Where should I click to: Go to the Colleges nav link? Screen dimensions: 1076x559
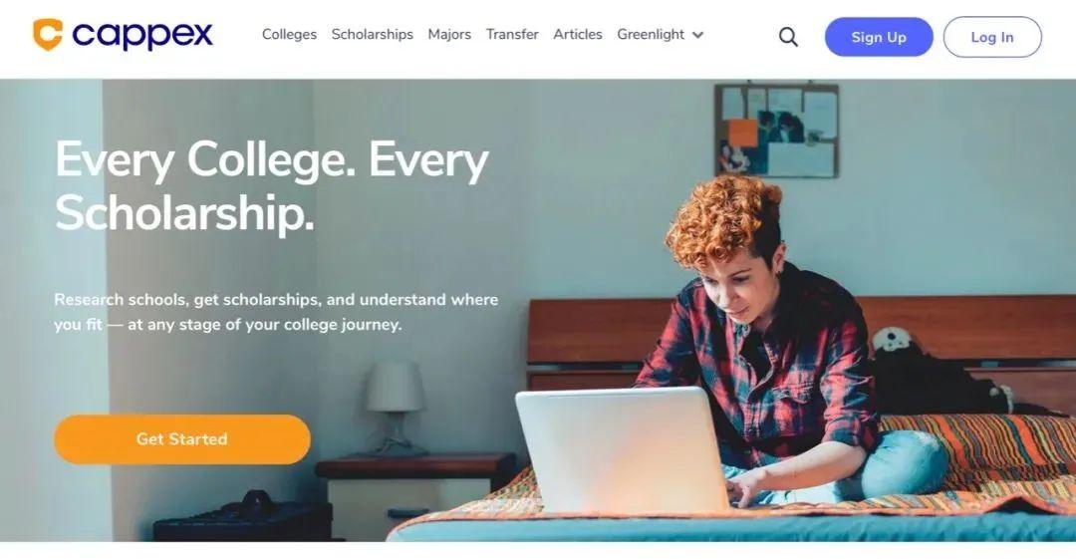coord(290,34)
